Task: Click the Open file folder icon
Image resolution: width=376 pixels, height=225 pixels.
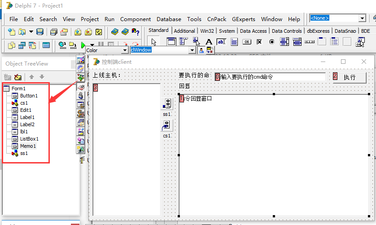Action: (x=22, y=32)
